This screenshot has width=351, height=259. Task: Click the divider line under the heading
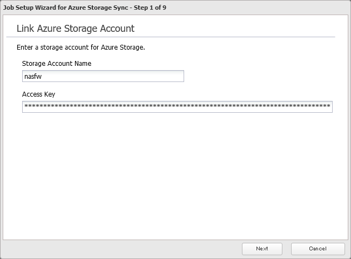tap(173, 37)
